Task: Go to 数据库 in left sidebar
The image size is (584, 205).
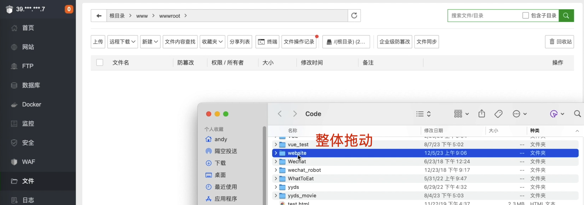Action: 31,85
